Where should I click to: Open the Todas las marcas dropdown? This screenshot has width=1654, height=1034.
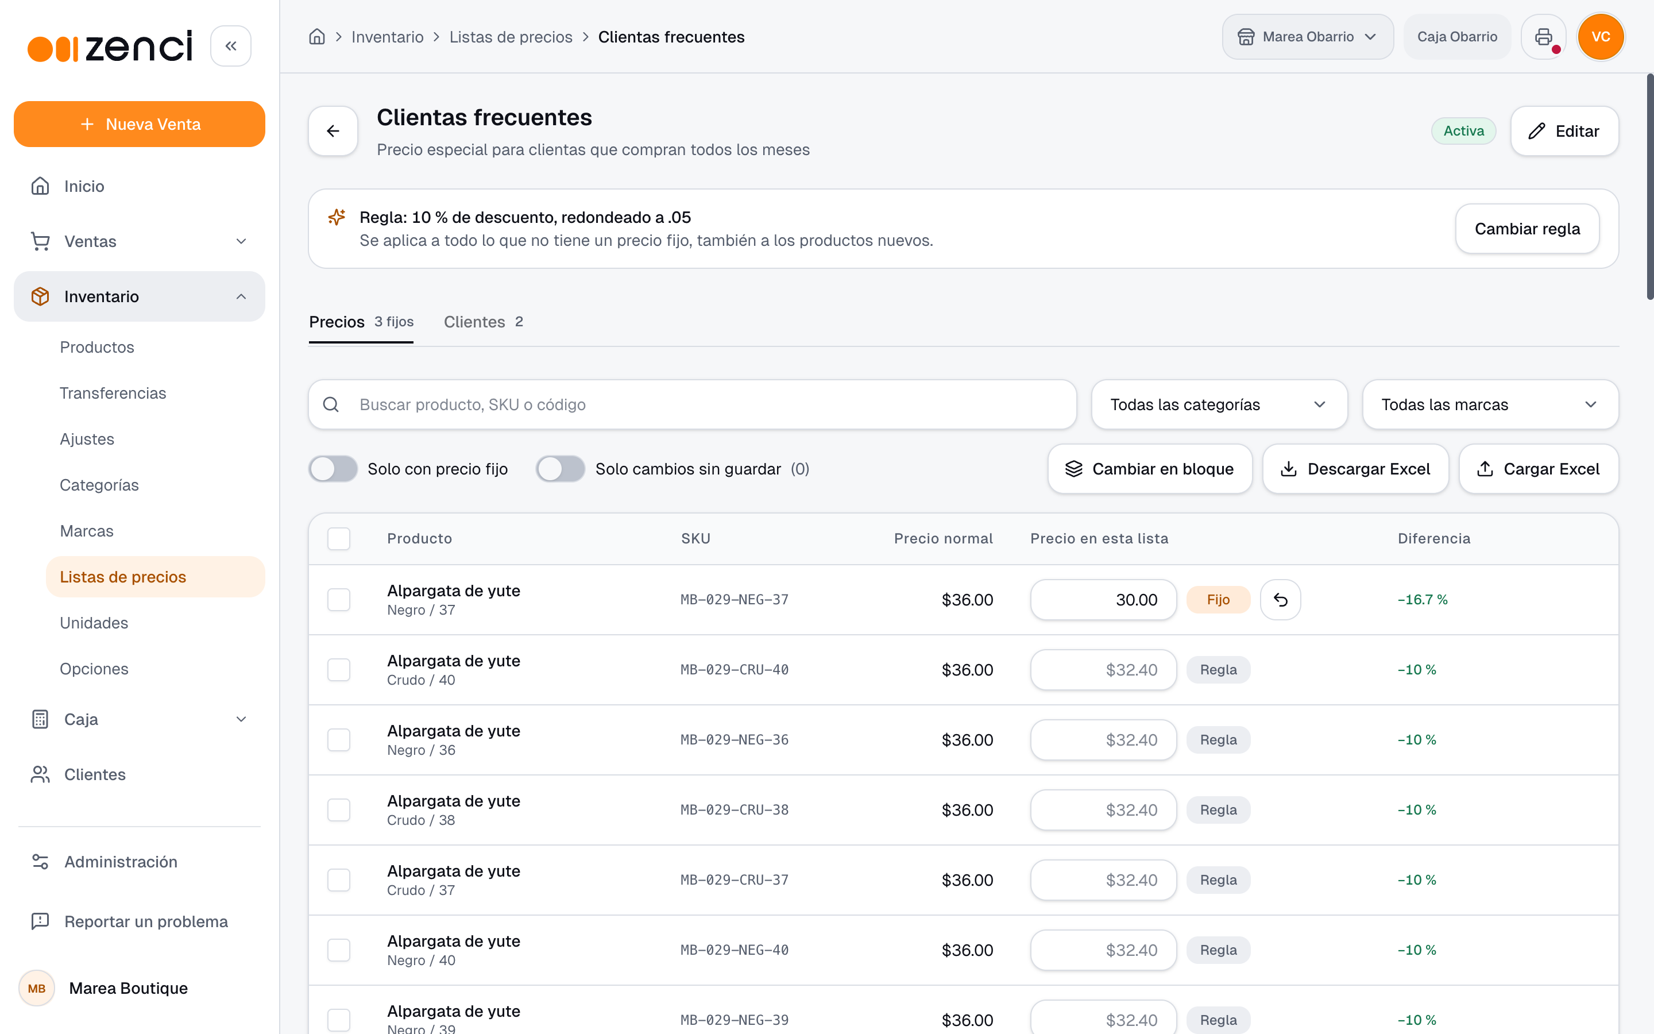pos(1490,405)
